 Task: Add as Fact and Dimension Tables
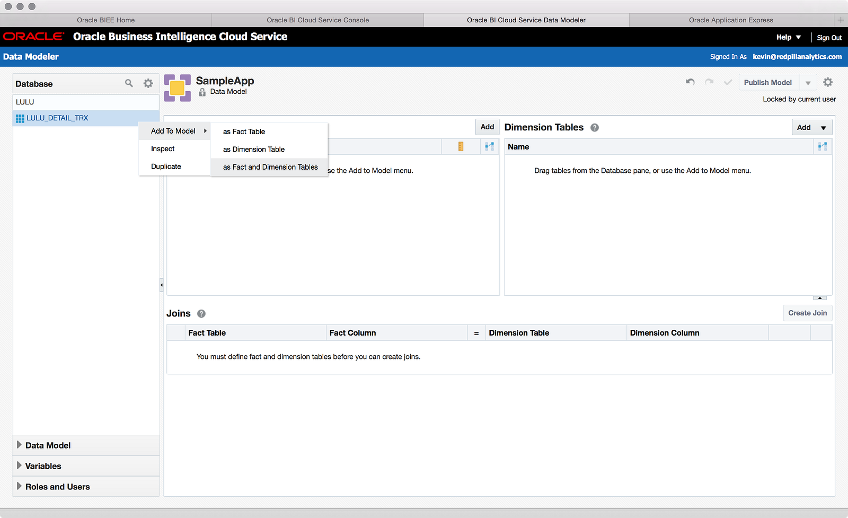point(269,167)
